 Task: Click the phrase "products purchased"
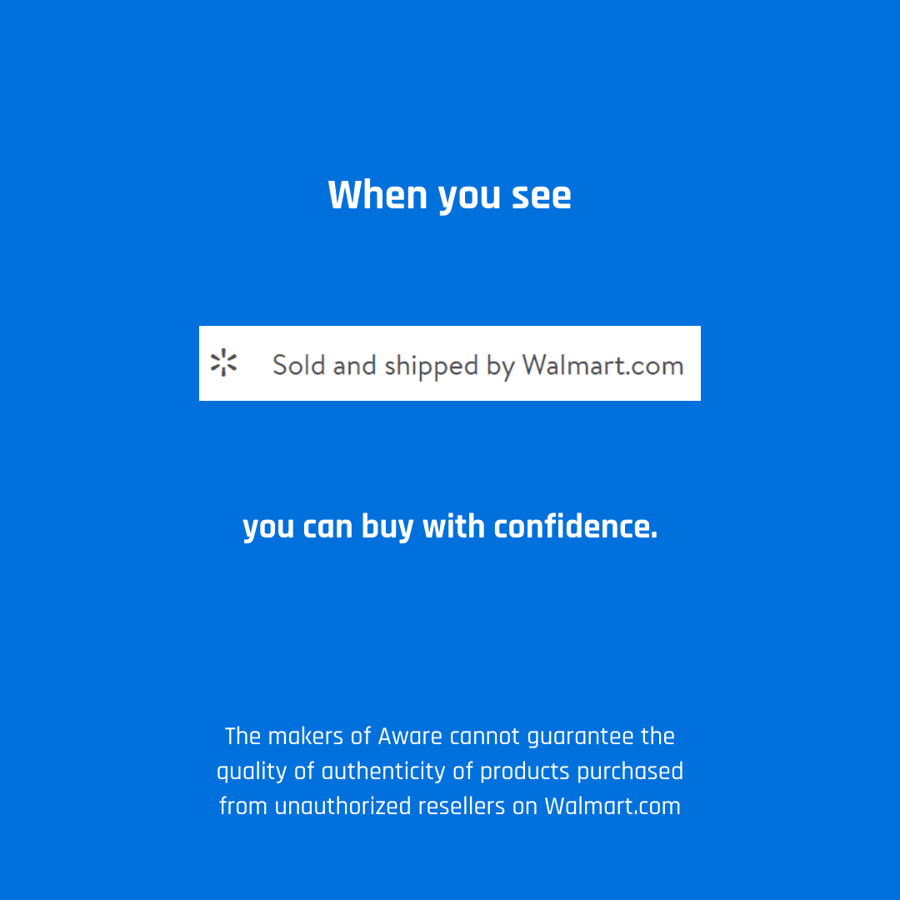(x=582, y=772)
